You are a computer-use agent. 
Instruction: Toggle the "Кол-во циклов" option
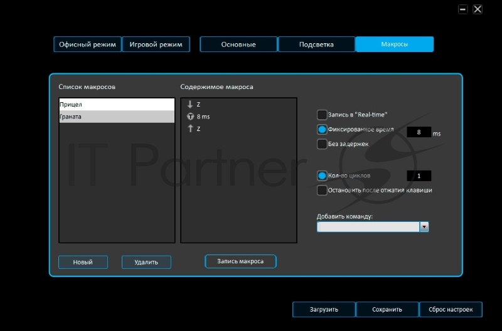322,176
